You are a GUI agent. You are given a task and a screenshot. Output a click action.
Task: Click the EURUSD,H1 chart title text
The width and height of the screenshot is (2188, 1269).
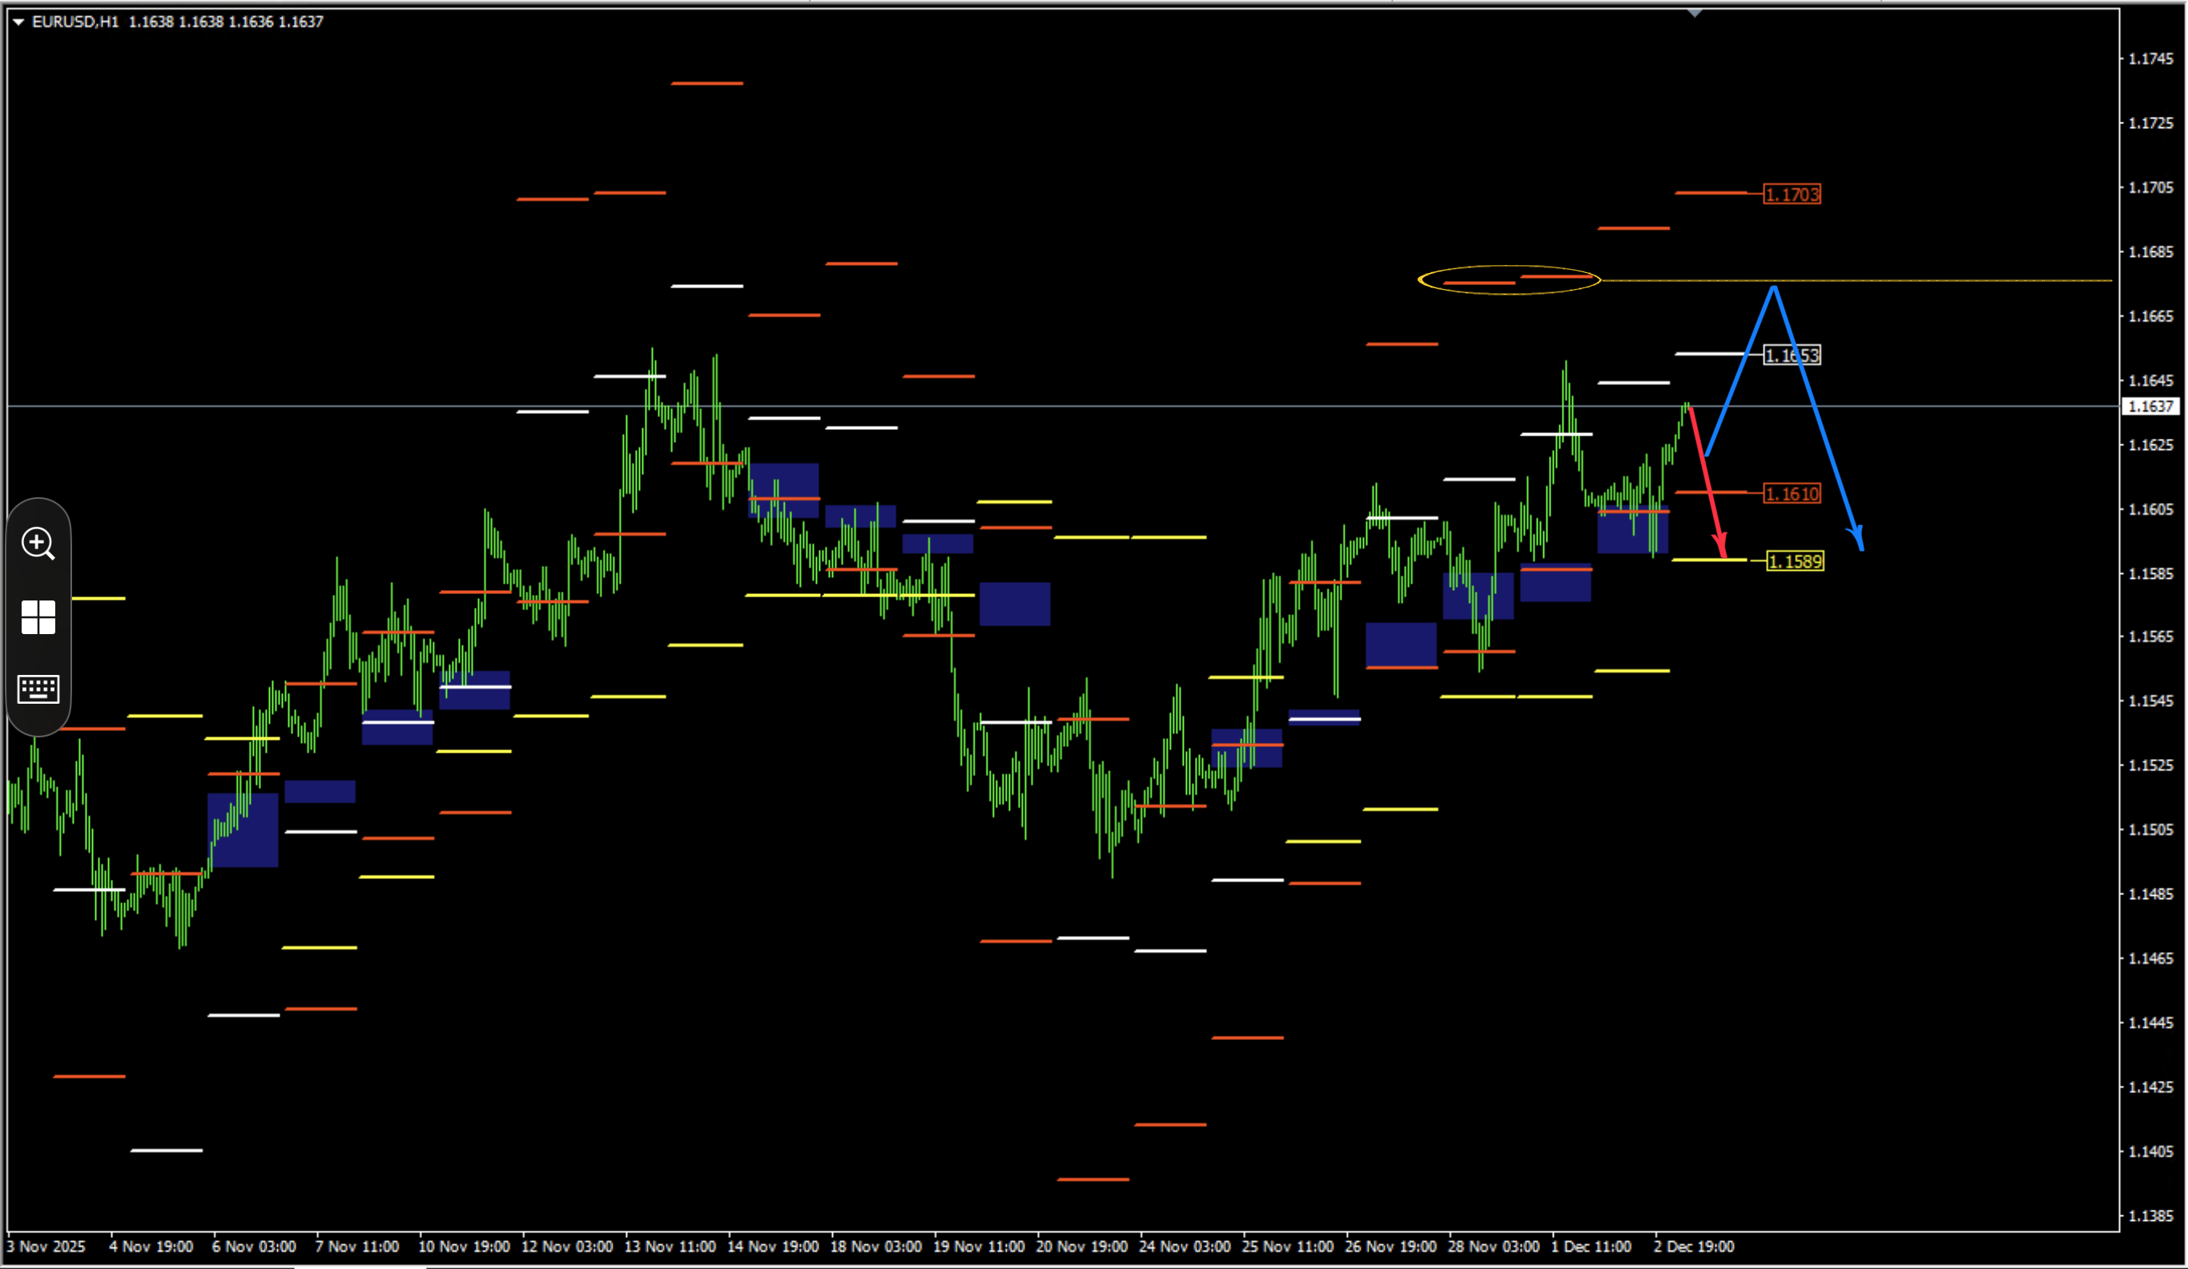75,22
